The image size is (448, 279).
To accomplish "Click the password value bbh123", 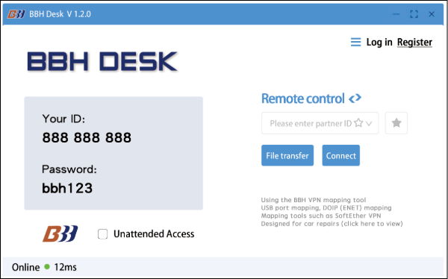I will tap(67, 188).
